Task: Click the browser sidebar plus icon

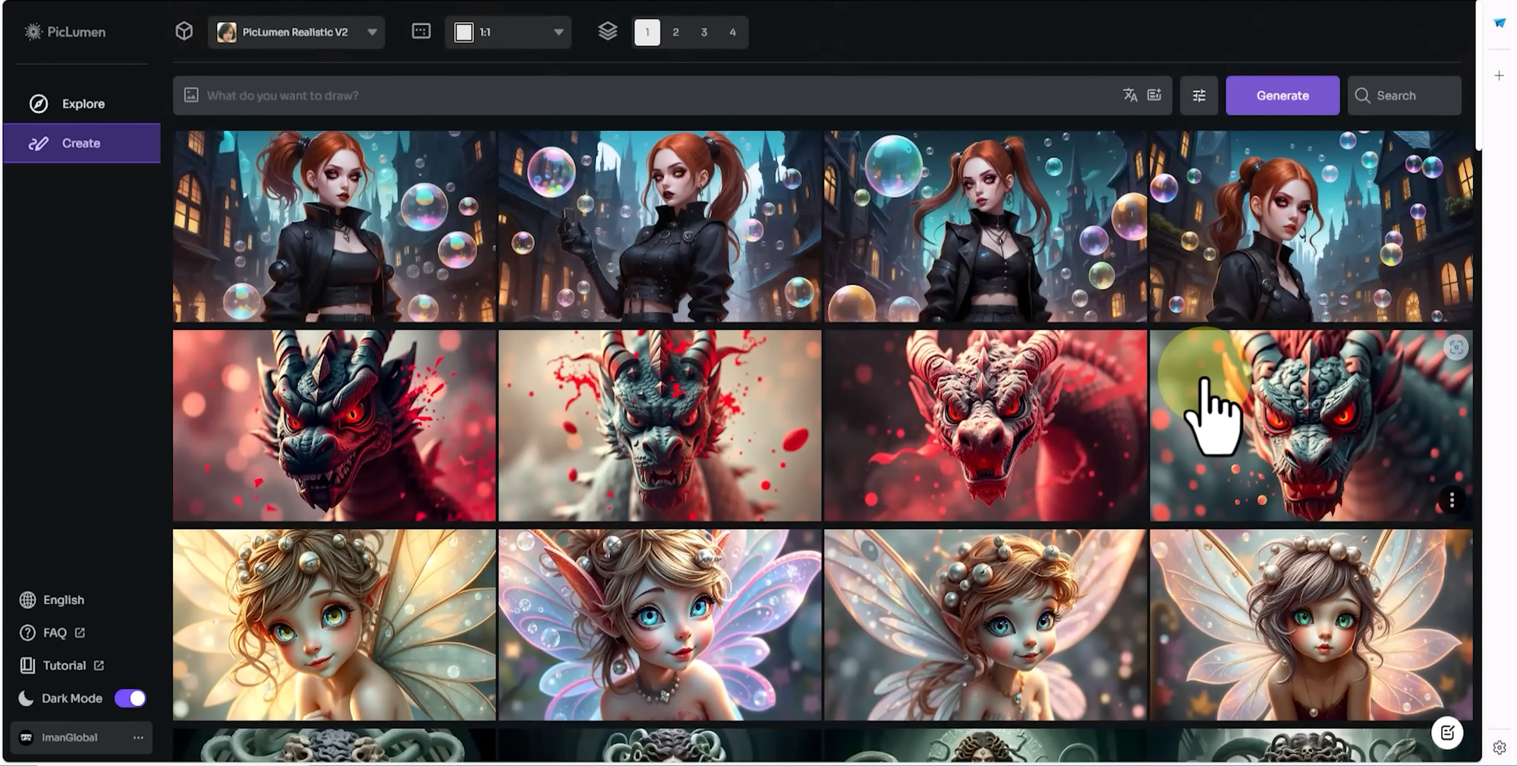Action: (1500, 75)
